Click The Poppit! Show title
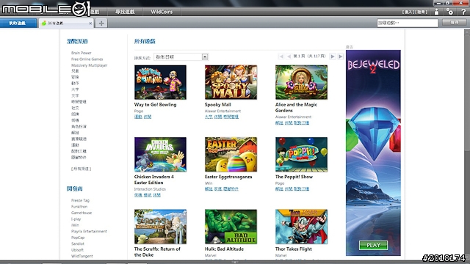The height and width of the screenshot is (264, 470). (294, 177)
